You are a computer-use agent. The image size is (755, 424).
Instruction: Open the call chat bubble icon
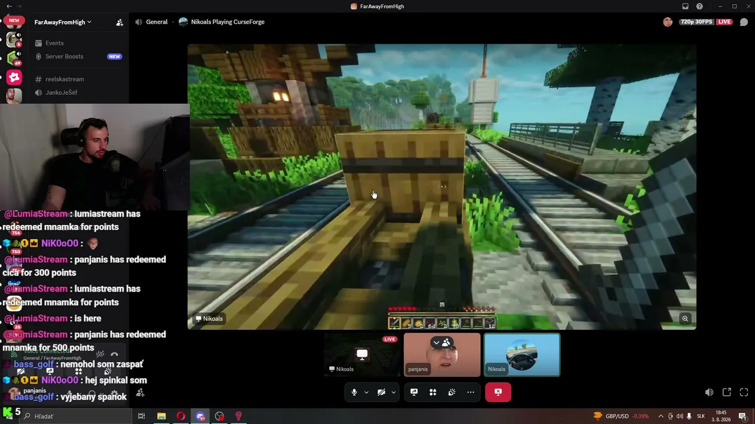click(744, 22)
